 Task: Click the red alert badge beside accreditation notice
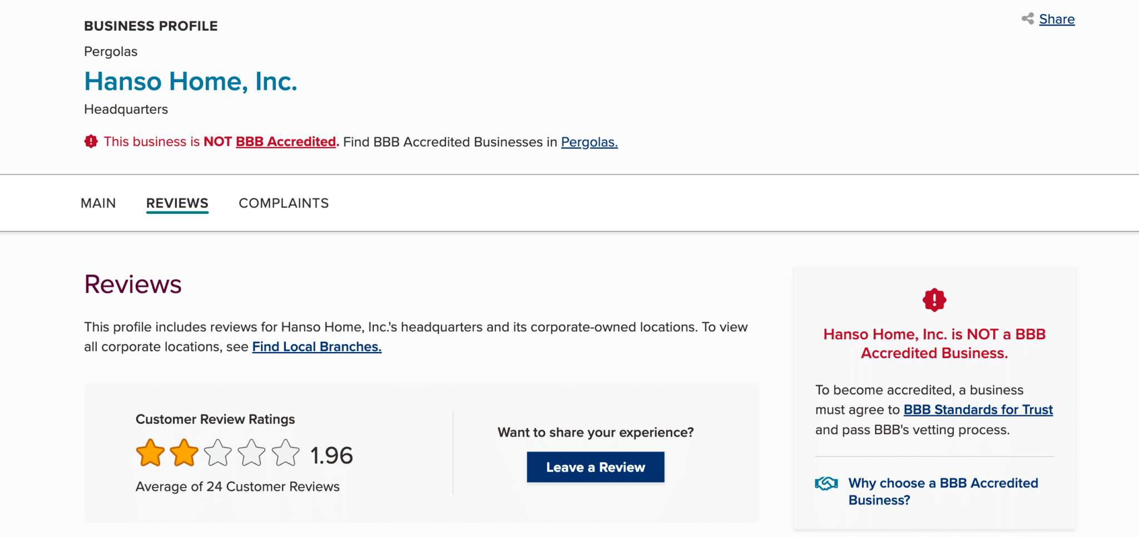91,142
